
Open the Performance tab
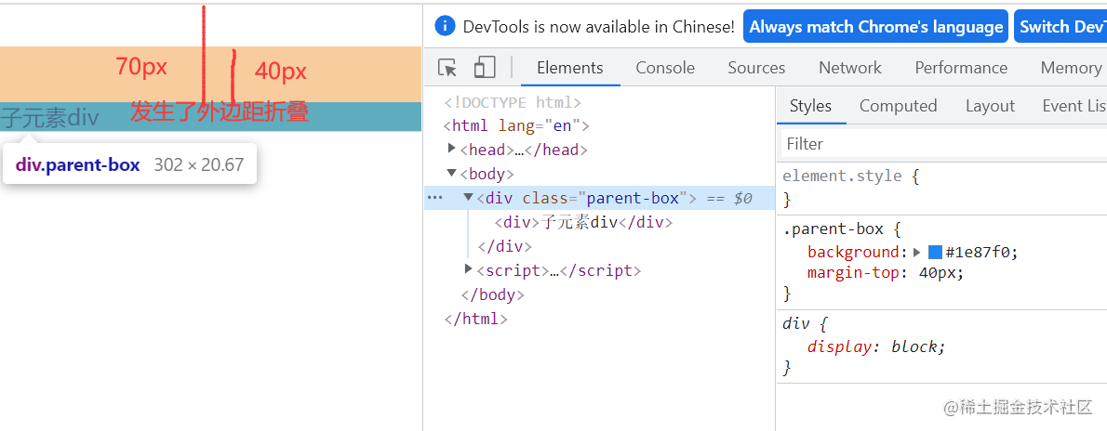(x=961, y=68)
